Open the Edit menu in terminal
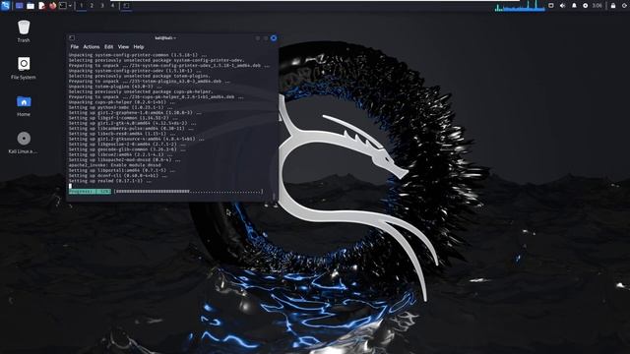 click(108, 47)
